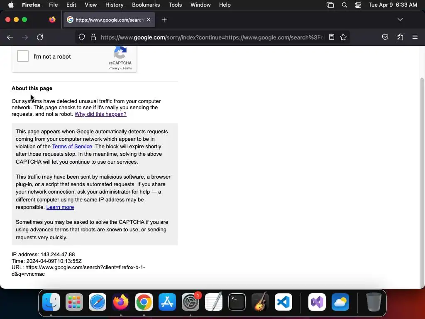The height and width of the screenshot is (319, 425).
Task: Launch Safari from the Dock
Action: pos(98,302)
